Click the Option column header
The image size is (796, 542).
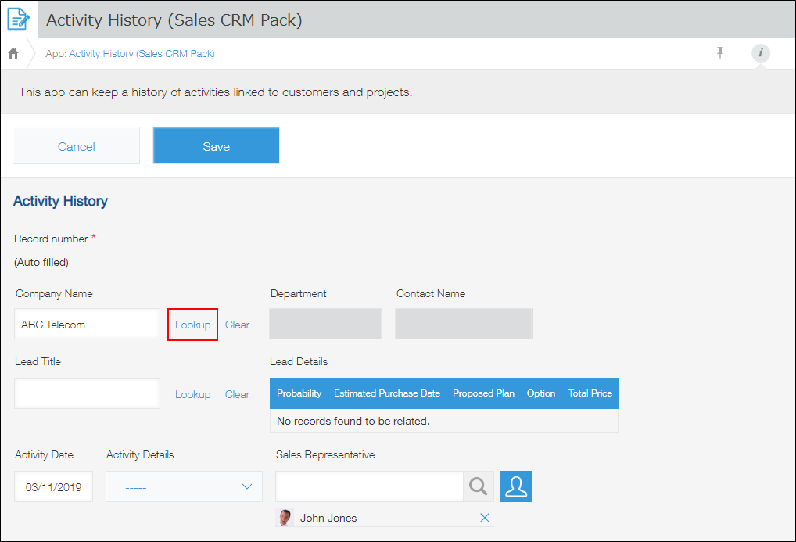coord(540,393)
